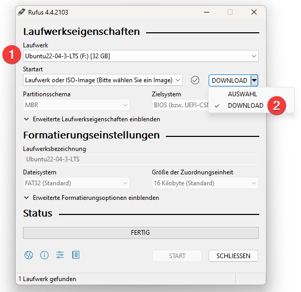Open the Zielsystem BIOS dropdown

click(180, 105)
